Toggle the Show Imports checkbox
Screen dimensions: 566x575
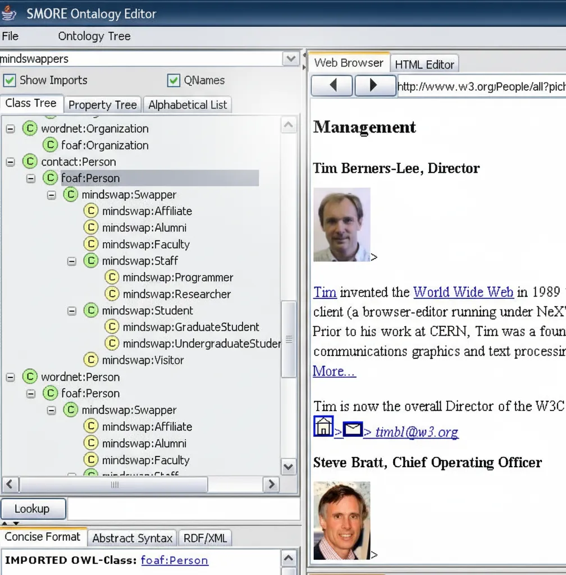coord(10,80)
